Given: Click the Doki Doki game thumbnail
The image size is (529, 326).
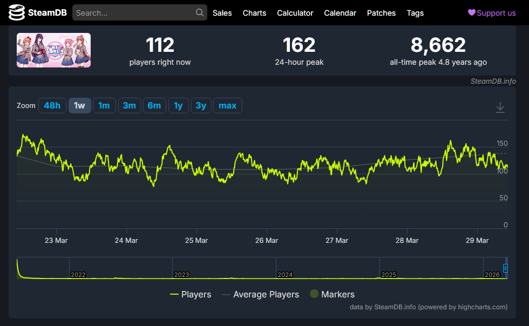Looking at the screenshot, I should (53, 50).
